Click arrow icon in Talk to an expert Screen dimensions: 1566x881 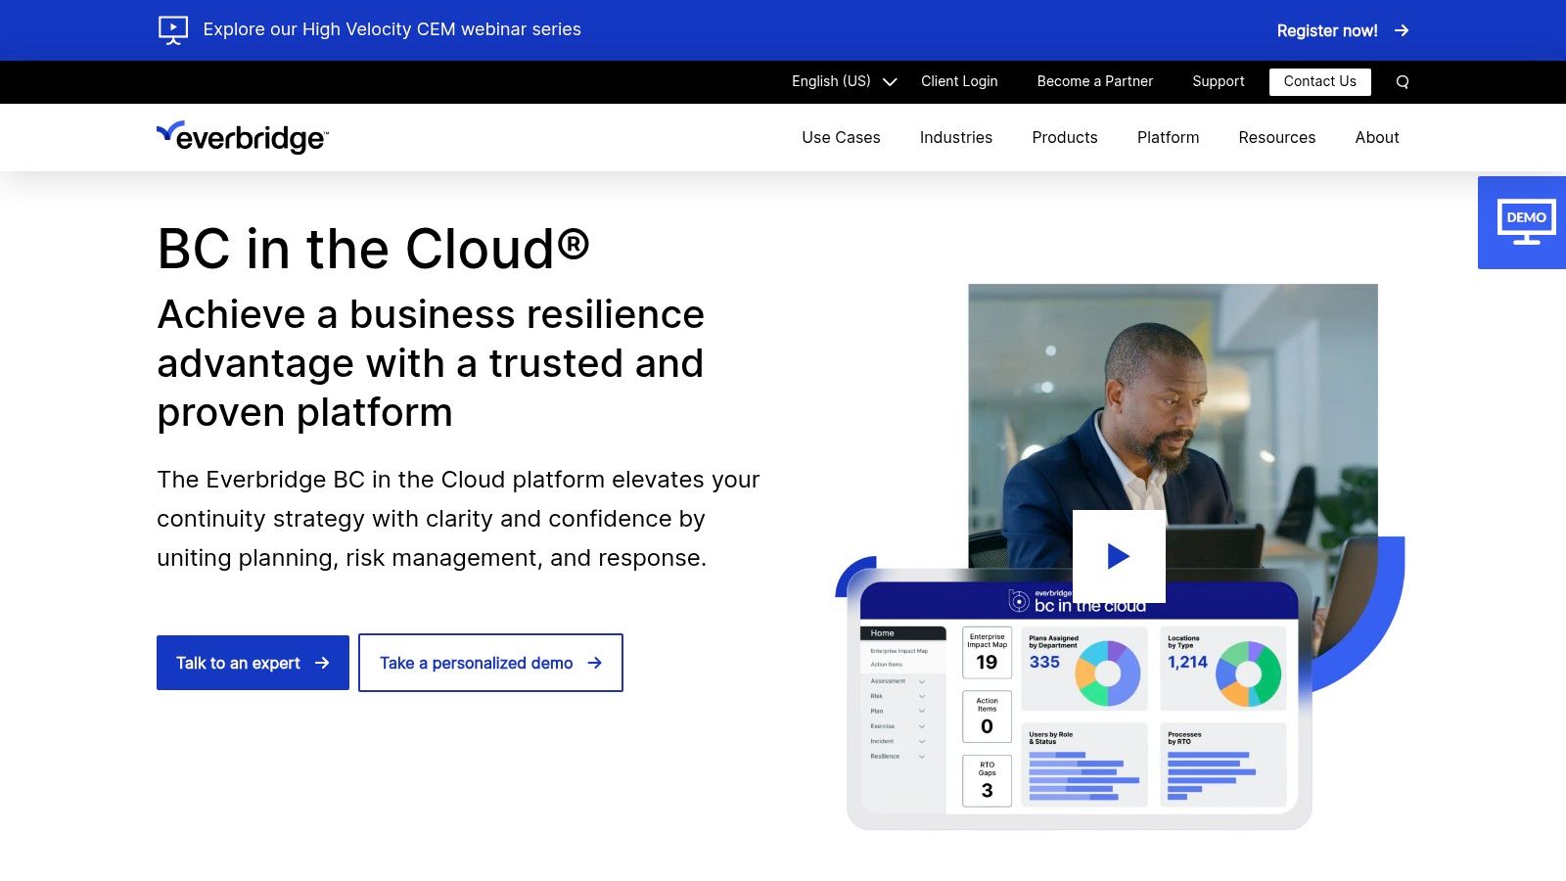pos(322,663)
